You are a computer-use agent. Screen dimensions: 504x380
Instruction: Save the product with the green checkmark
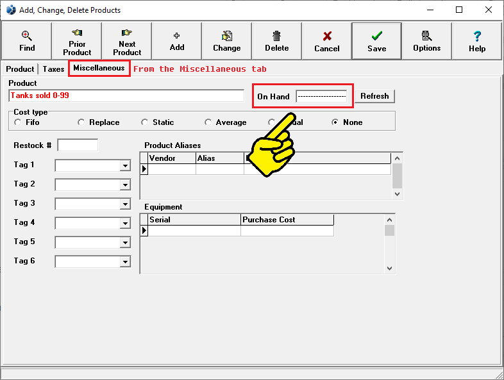click(x=376, y=41)
